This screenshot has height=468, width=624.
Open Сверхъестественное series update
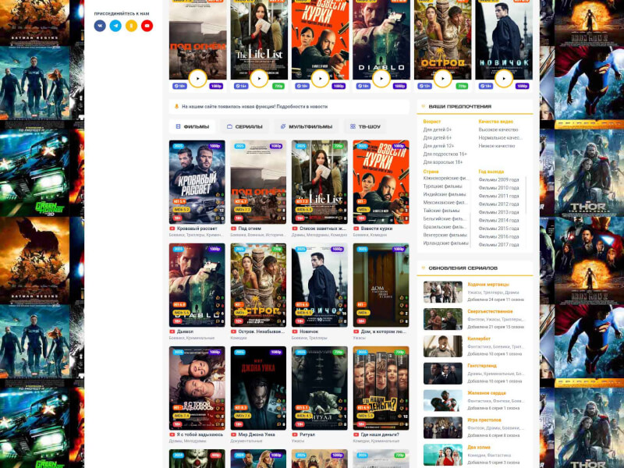[490, 311]
